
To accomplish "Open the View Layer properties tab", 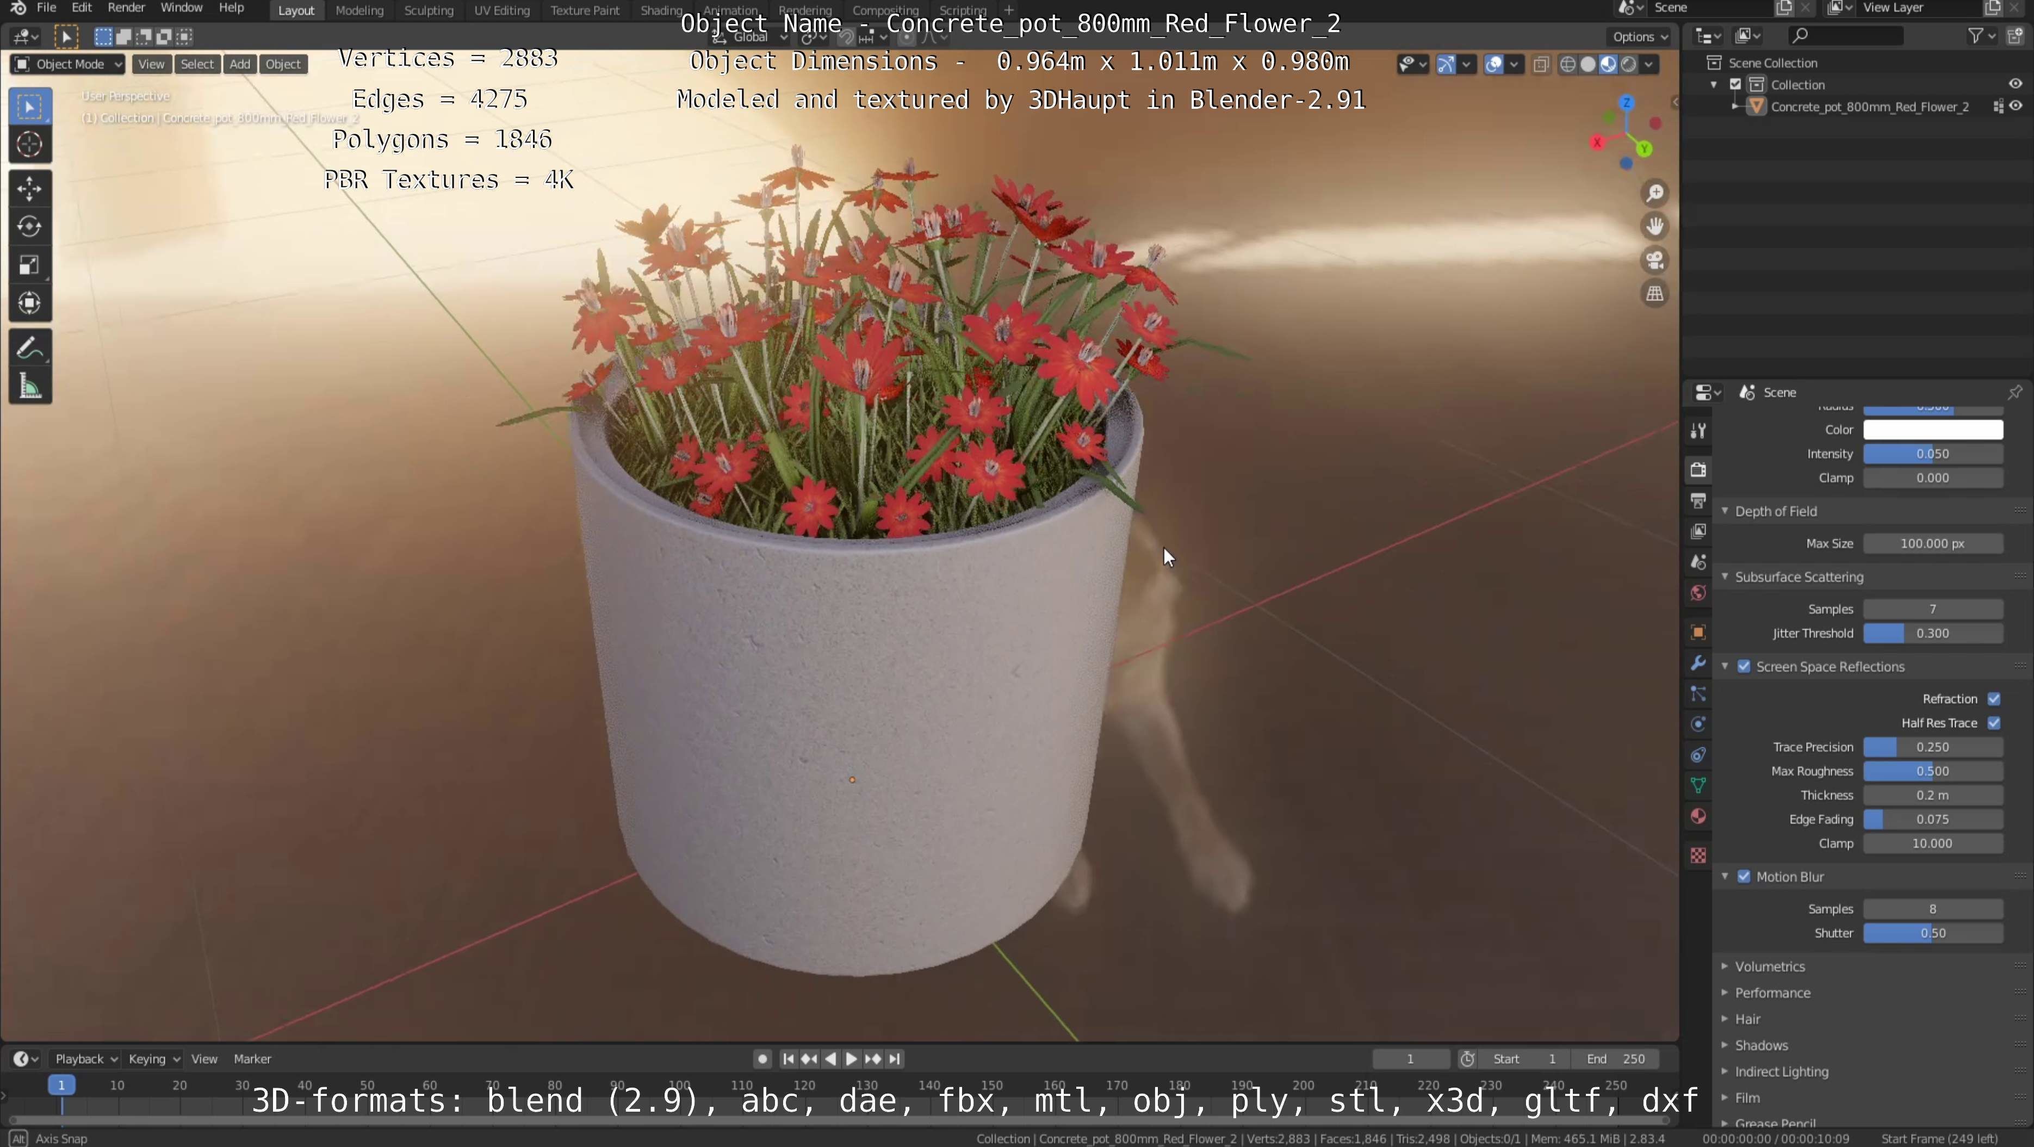I will pos(1698,531).
